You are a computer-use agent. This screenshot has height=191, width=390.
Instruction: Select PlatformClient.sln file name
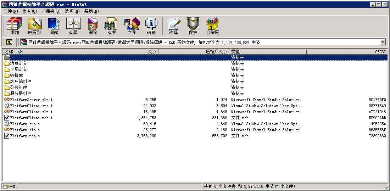point(31,112)
